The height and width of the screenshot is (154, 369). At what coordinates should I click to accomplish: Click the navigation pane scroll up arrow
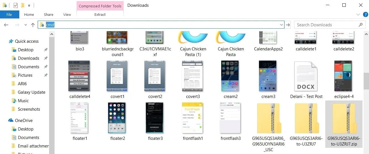tap(52, 34)
